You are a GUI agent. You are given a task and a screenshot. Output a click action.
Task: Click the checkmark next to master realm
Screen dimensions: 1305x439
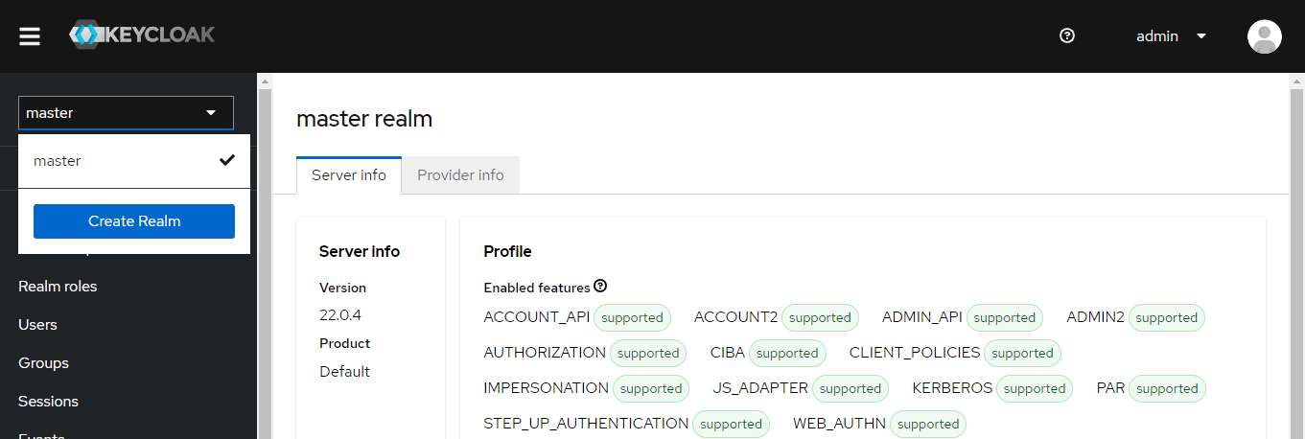click(227, 160)
